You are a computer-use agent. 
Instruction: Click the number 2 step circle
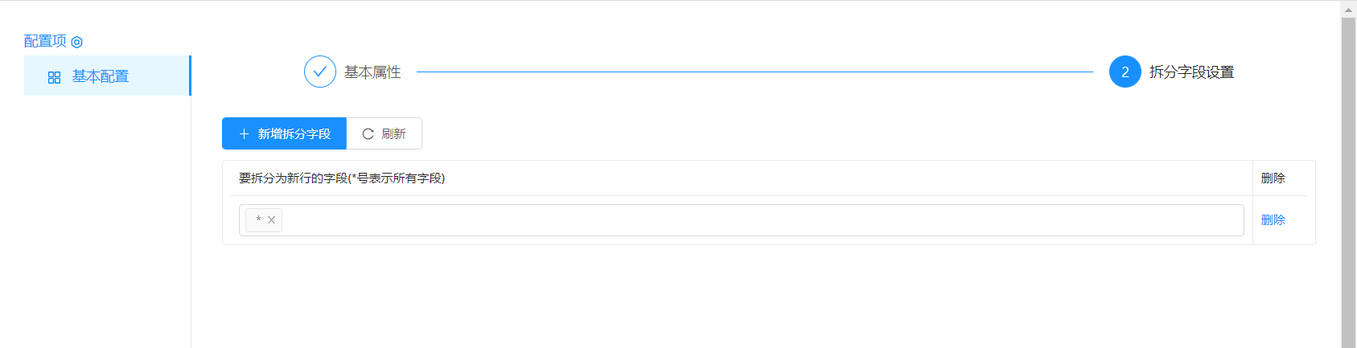(1125, 72)
